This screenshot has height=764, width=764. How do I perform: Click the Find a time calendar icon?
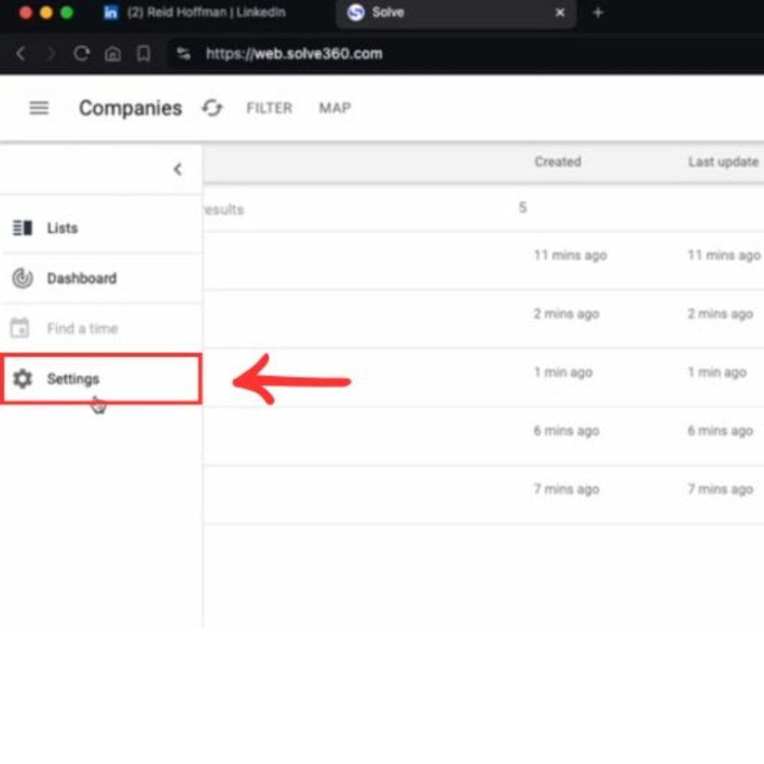(x=20, y=328)
